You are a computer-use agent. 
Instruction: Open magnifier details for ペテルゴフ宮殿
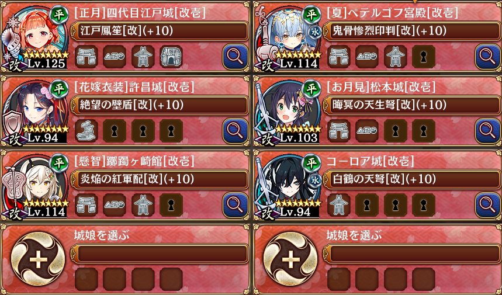[488, 57]
